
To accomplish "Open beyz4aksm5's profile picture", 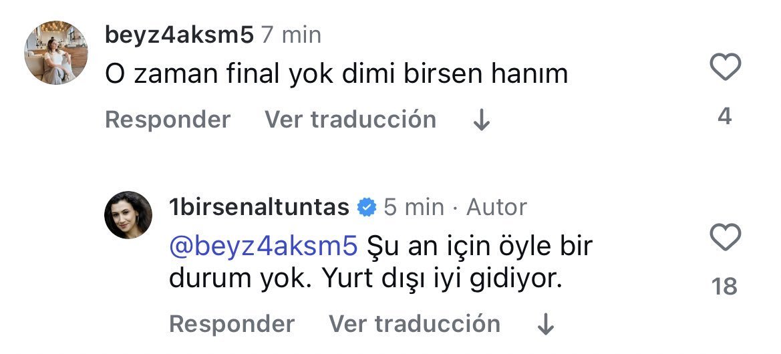I will [x=56, y=53].
